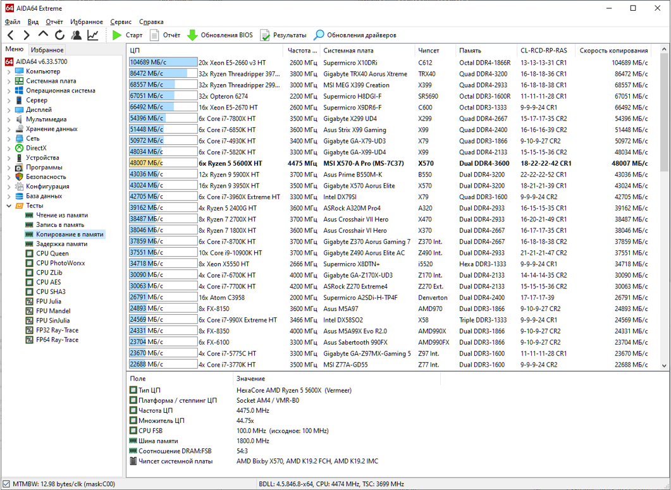Open Задержка памяти test

pyautogui.click(x=61, y=244)
